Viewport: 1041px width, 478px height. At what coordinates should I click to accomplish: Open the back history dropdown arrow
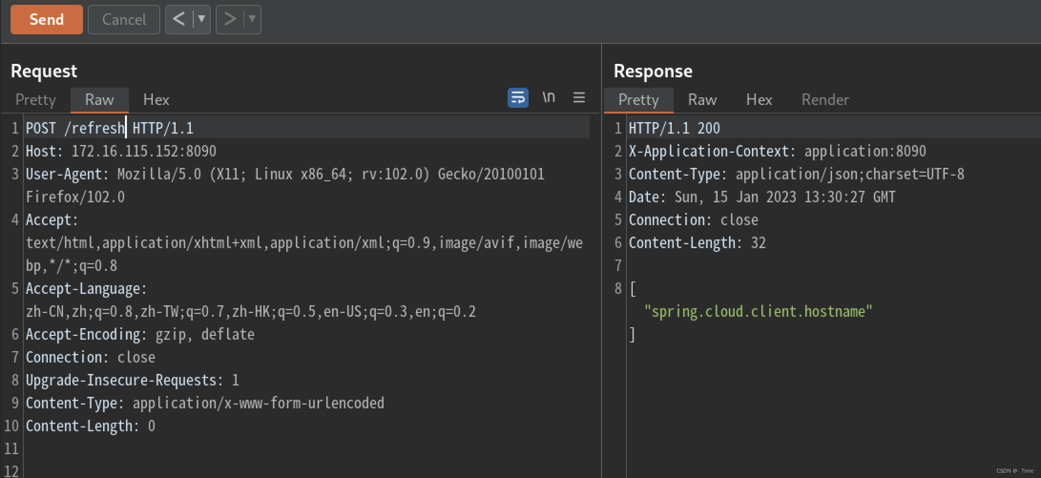(202, 20)
